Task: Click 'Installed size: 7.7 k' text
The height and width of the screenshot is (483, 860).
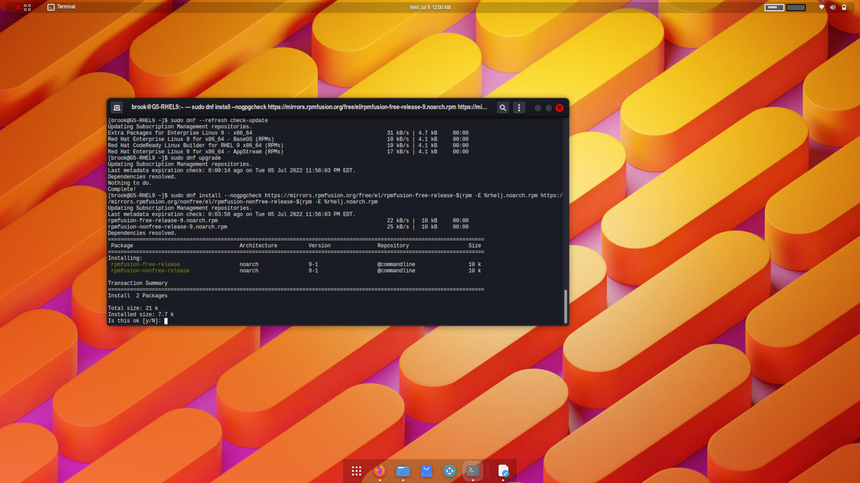Action: pyautogui.click(x=140, y=314)
